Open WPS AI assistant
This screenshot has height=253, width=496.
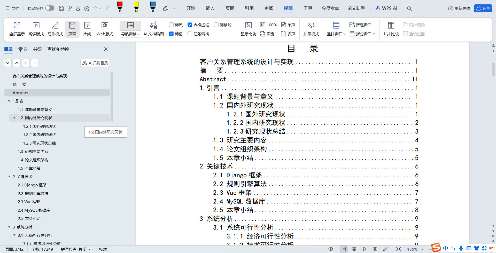point(386,8)
